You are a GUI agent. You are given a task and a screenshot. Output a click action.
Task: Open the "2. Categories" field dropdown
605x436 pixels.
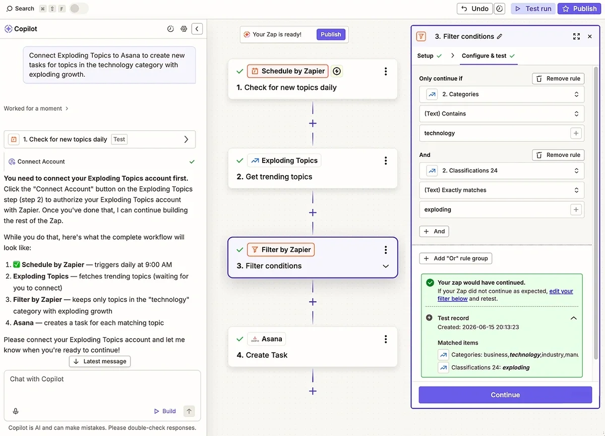pyautogui.click(x=502, y=94)
